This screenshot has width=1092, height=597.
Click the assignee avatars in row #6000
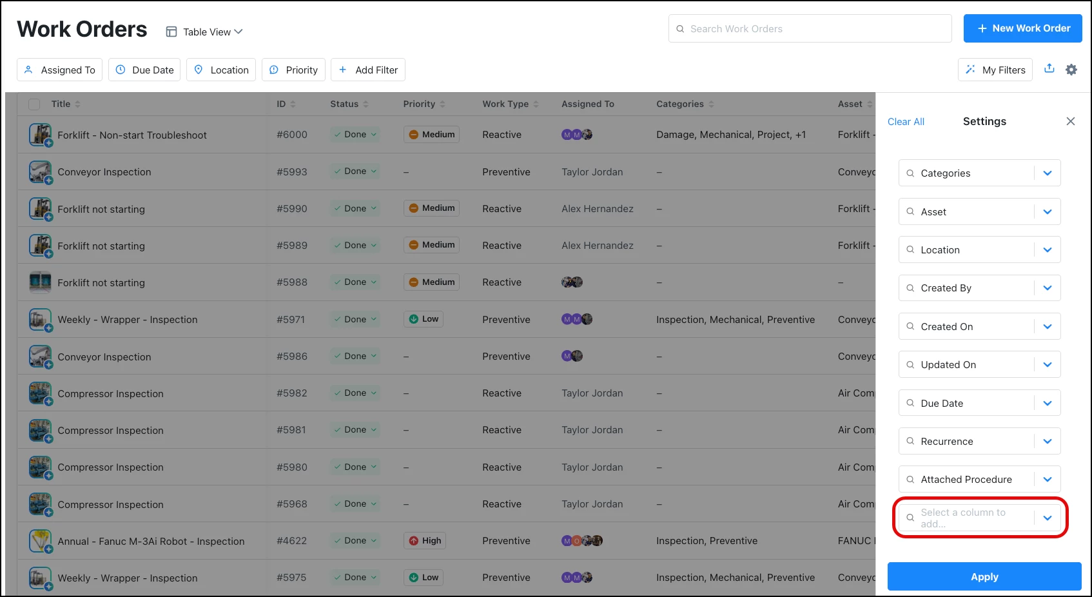pyautogui.click(x=577, y=135)
